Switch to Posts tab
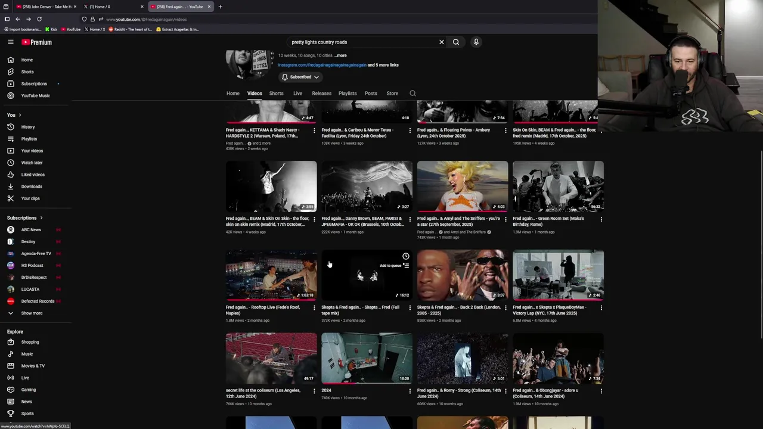 (371, 94)
